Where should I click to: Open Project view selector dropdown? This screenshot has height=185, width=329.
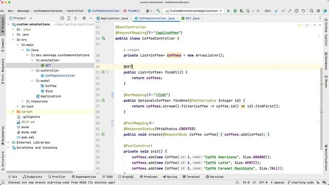coord(21,18)
